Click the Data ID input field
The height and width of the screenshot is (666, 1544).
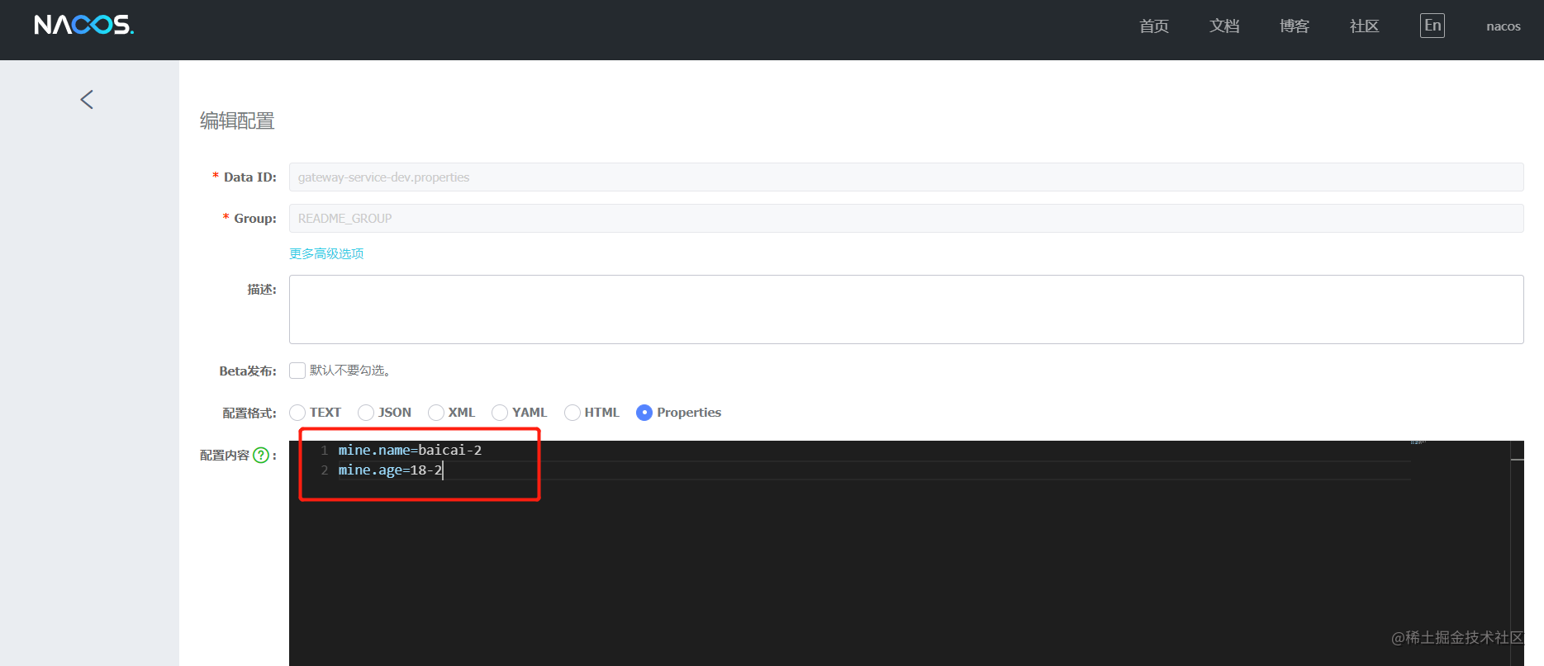(x=906, y=177)
